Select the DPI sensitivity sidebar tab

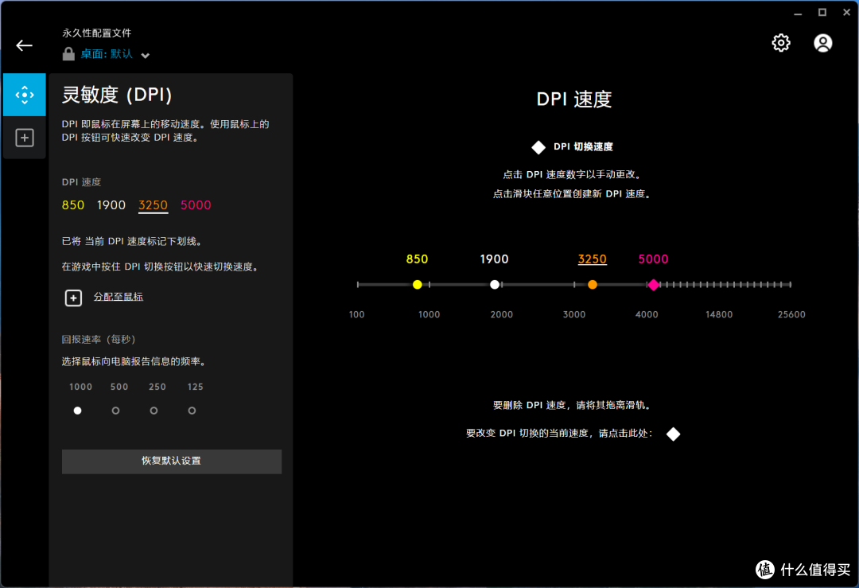coord(25,95)
